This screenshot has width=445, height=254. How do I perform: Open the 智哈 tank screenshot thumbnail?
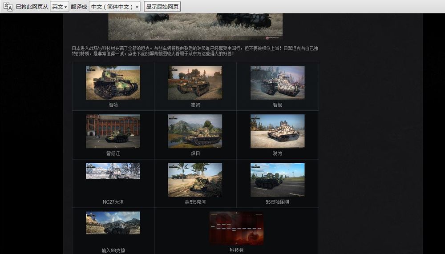[113, 83]
